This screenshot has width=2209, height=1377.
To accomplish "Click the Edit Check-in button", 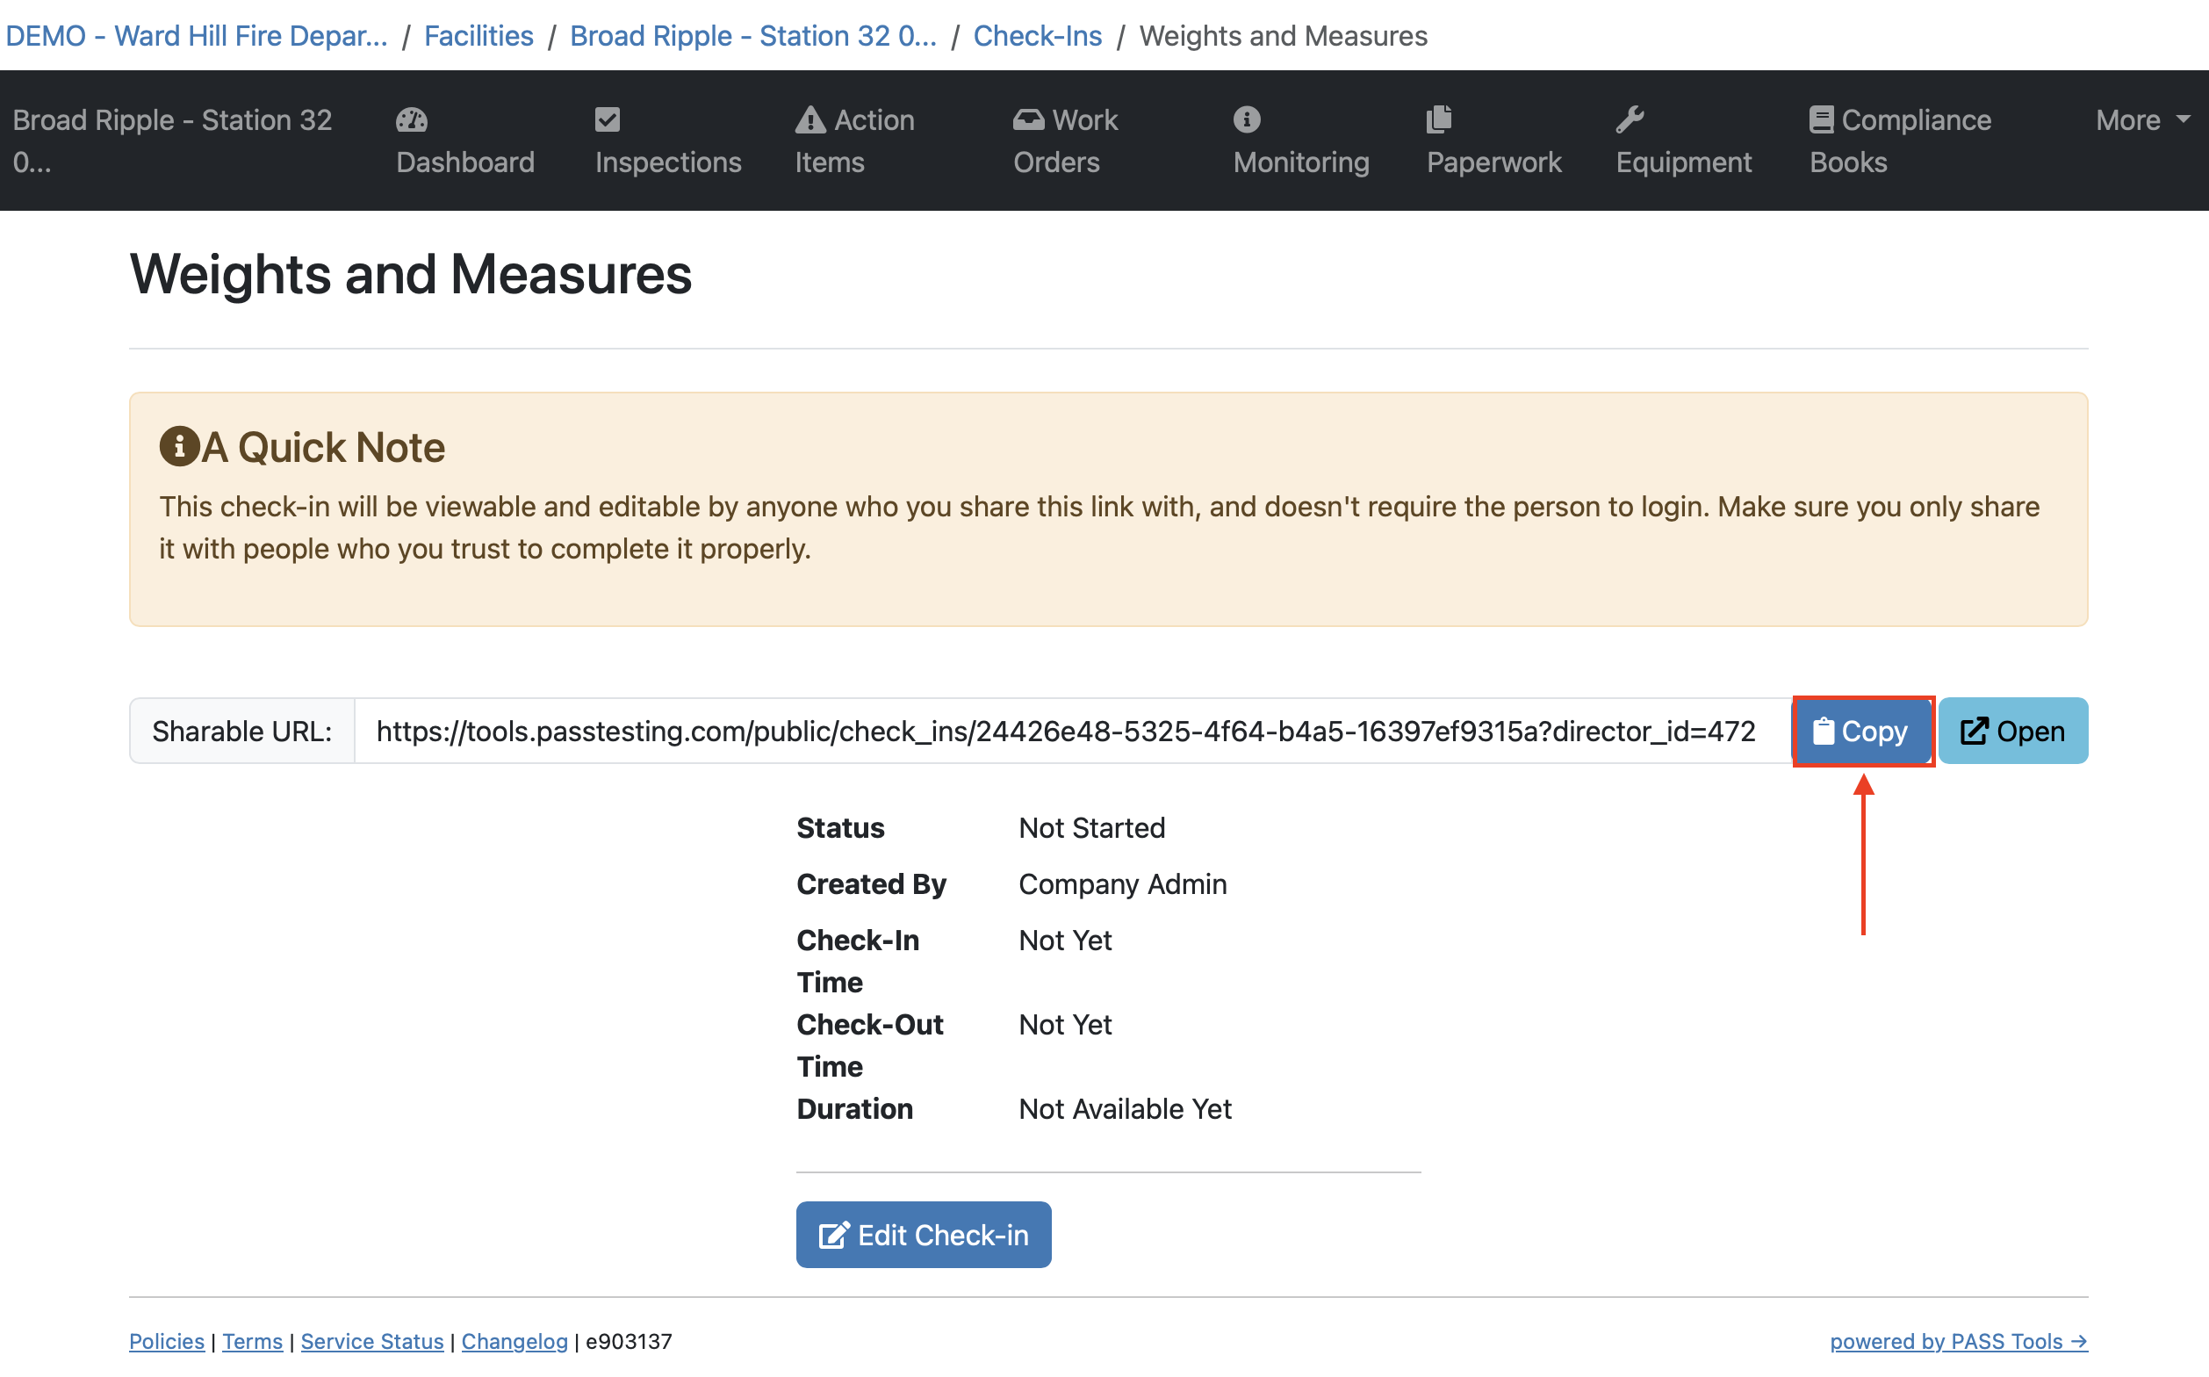I will [x=924, y=1234].
